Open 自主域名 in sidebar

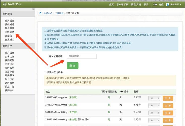point(10,40)
